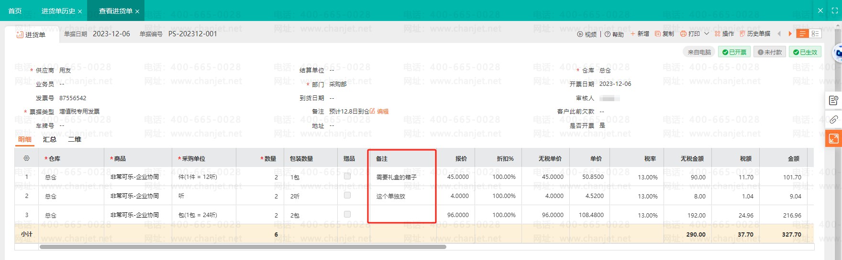The width and height of the screenshot is (842, 260).
Task: Click the orange expand fullscreen sidebar icon
Action: [x=833, y=139]
